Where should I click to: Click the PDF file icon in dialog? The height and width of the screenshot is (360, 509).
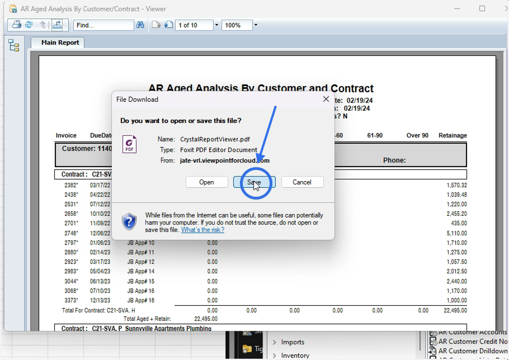coord(129,144)
